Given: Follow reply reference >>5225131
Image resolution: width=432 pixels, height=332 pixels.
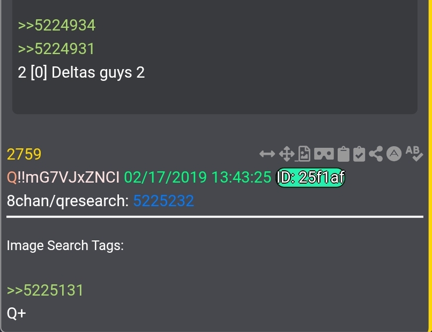Looking at the screenshot, I should [x=46, y=291].
